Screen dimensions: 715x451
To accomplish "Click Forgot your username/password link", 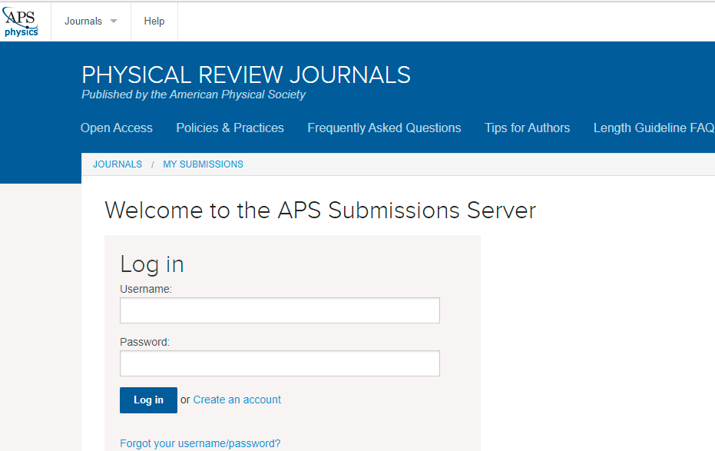I will [x=200, y=443].
